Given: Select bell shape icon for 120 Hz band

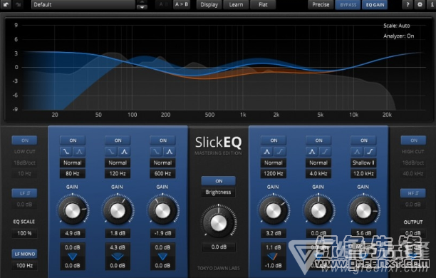Looking at the screenshot, I should click(x=124, y=152).
